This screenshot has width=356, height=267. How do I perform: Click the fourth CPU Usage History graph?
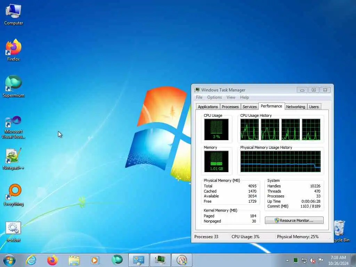tap(311, 129)
